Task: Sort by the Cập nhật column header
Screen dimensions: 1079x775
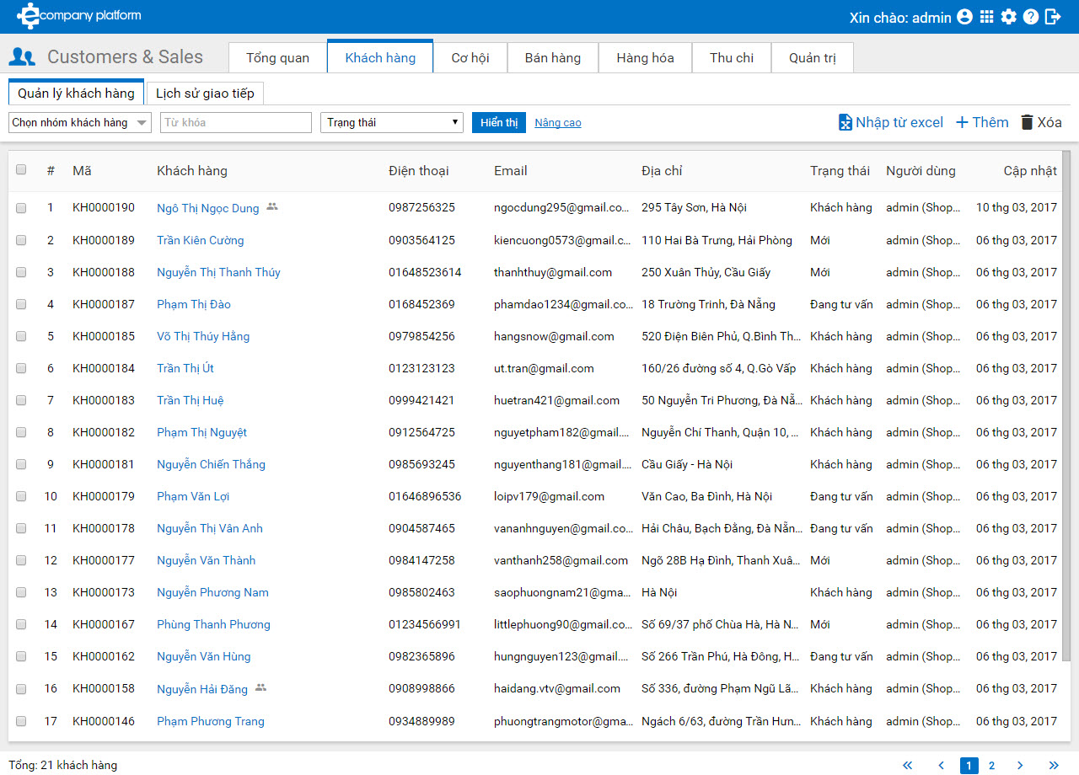Action: pos(1030,170)
